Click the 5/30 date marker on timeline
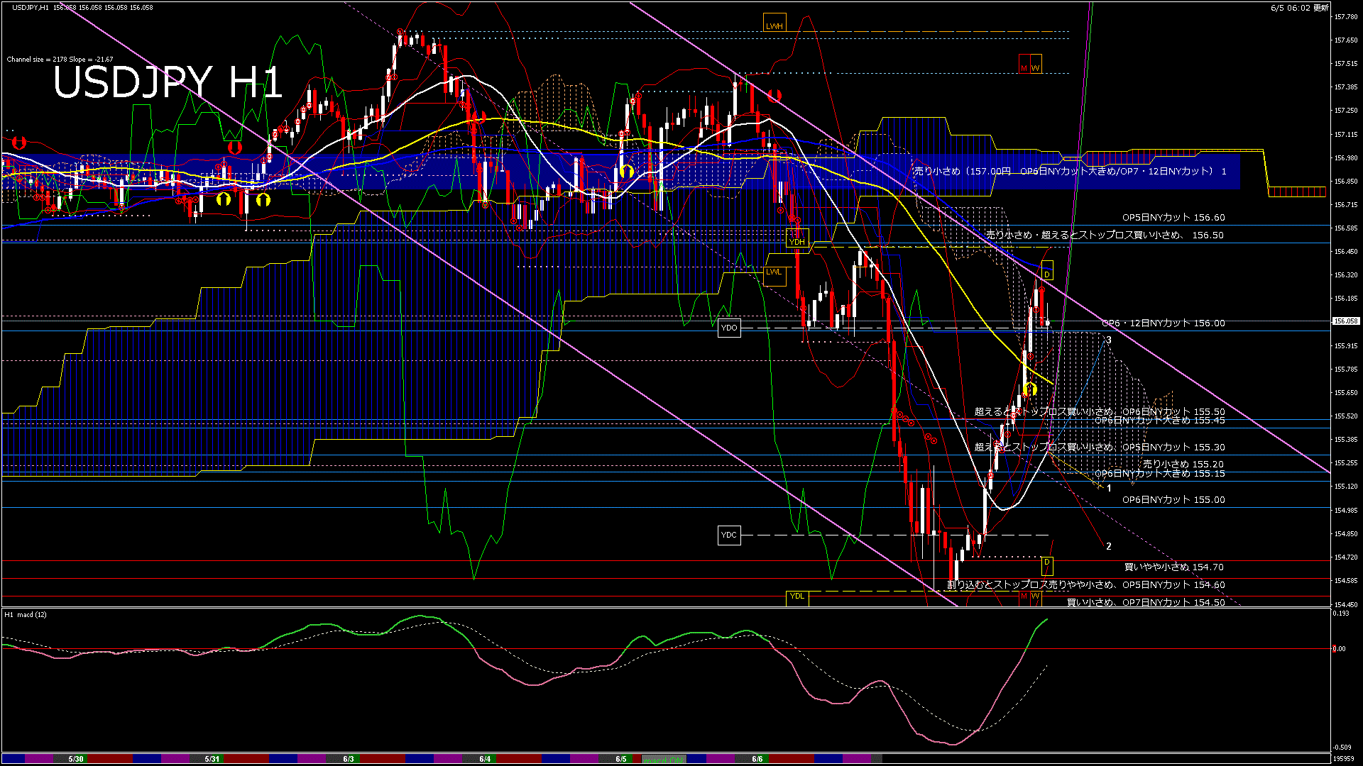 [76, 759]
